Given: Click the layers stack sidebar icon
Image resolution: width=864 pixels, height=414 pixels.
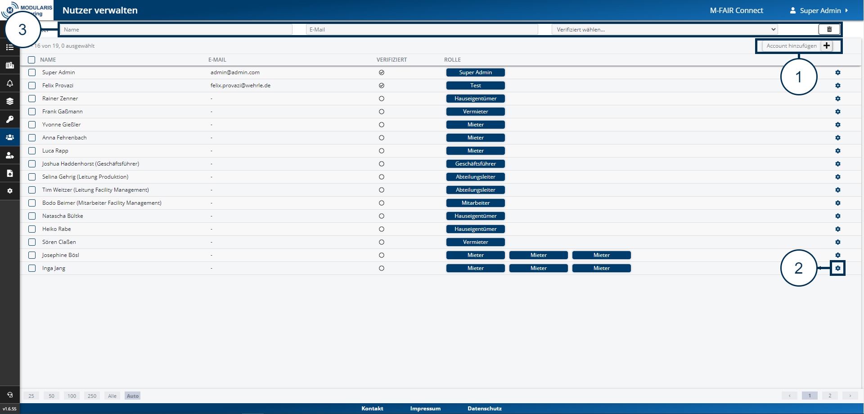Looking at the screenshot, I should pyautogui.click(x=10, y=101).
